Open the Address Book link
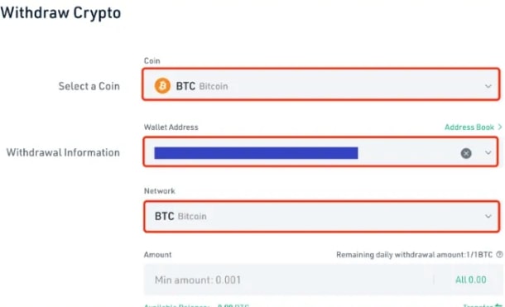This screenshot has height=307, width=505. [x=469, y=127]
